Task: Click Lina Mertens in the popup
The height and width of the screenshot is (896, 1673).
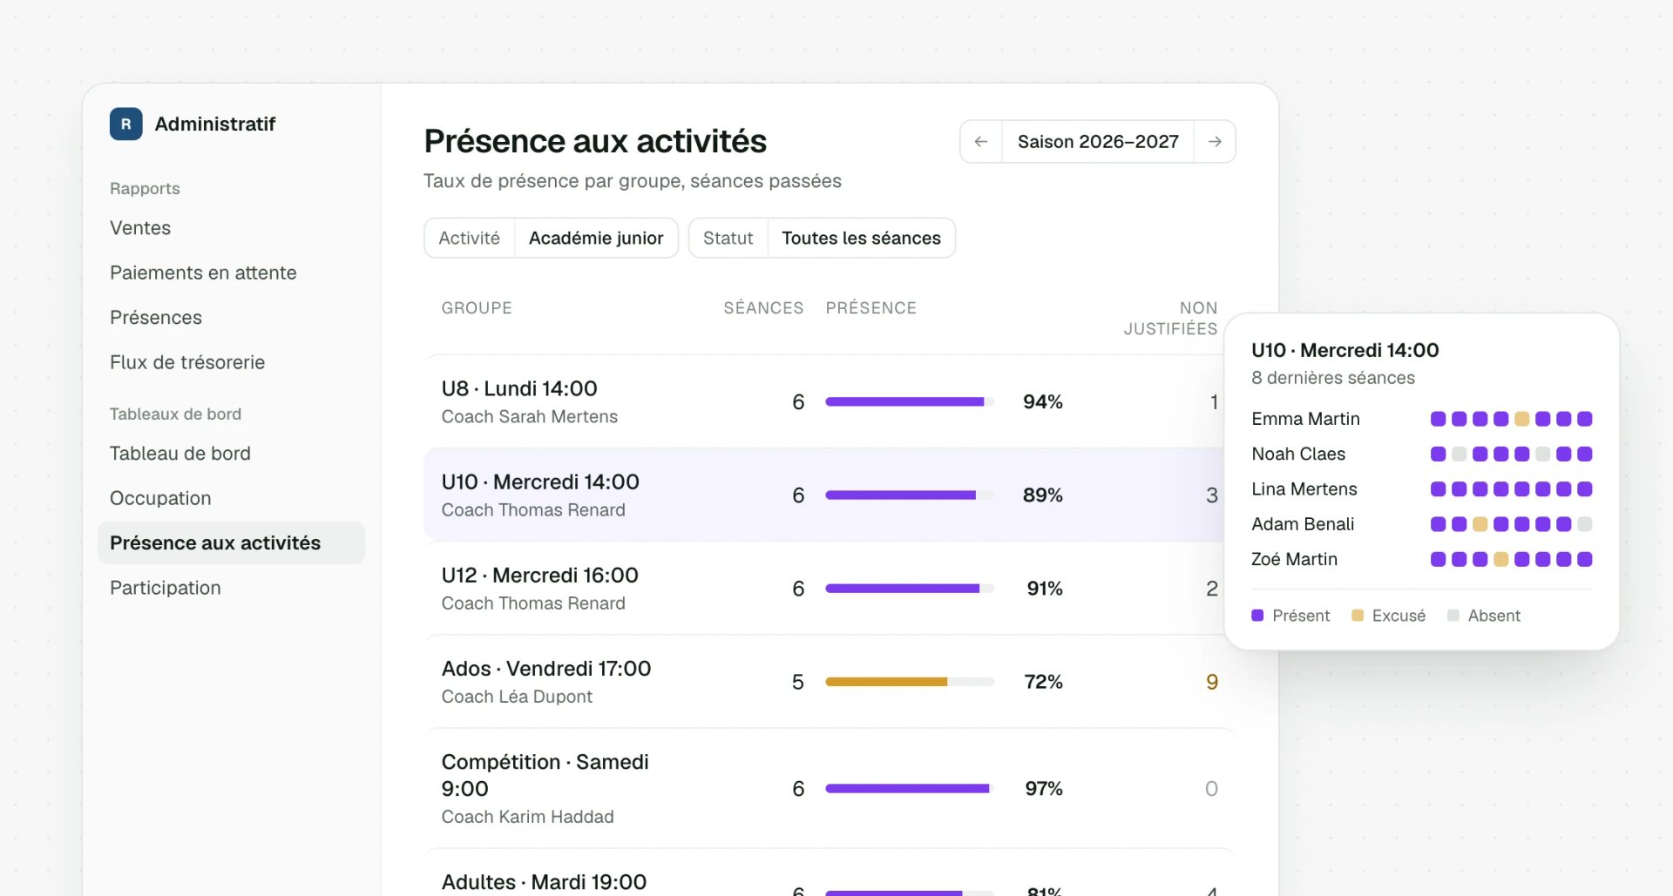Action: tap(1304, 489)
